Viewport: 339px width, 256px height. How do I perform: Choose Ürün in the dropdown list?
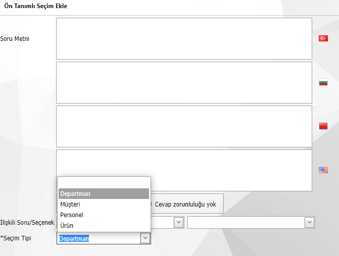(104, 225)
